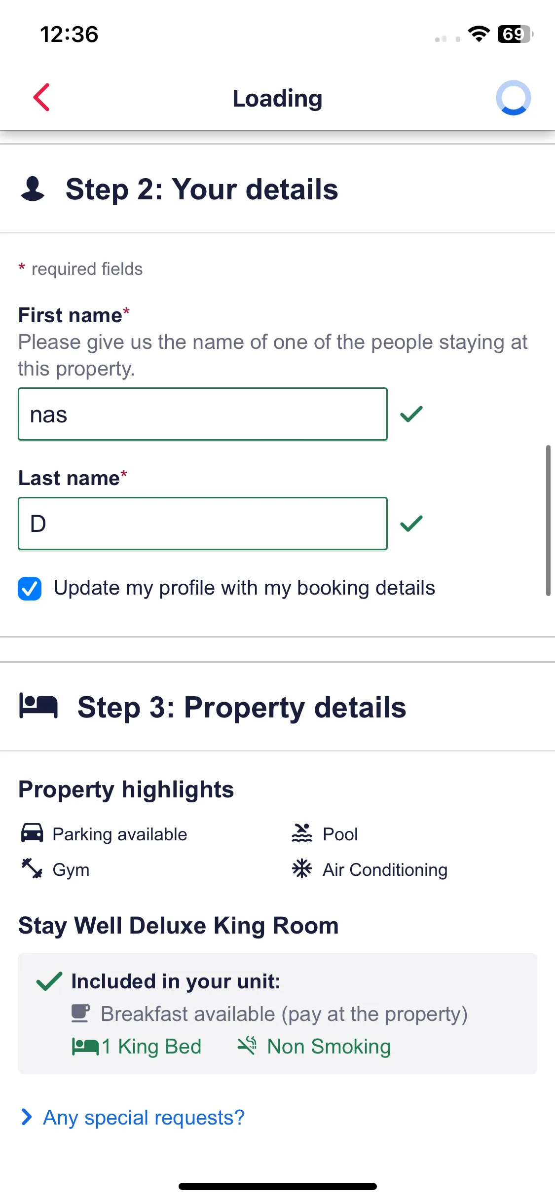Screen dimensions: 555x1202
Task: Tap the Pool swimmer icon
Action: coord(302,833)
